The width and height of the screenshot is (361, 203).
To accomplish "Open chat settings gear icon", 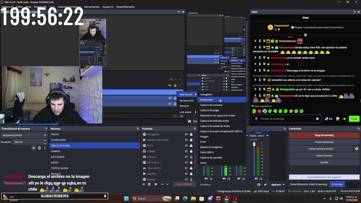I will click(x=344, y=119).
